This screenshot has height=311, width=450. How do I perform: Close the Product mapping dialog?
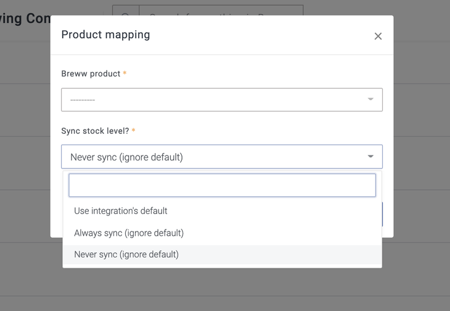[378, 36]
